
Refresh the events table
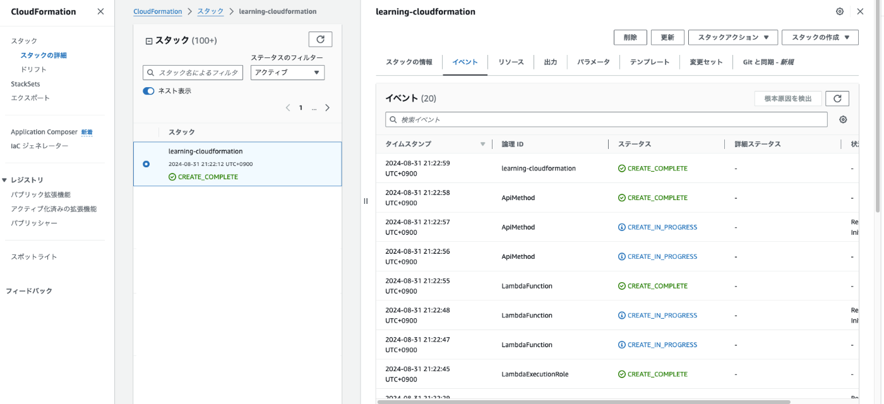pyautogui.click(x=837, y=98)
